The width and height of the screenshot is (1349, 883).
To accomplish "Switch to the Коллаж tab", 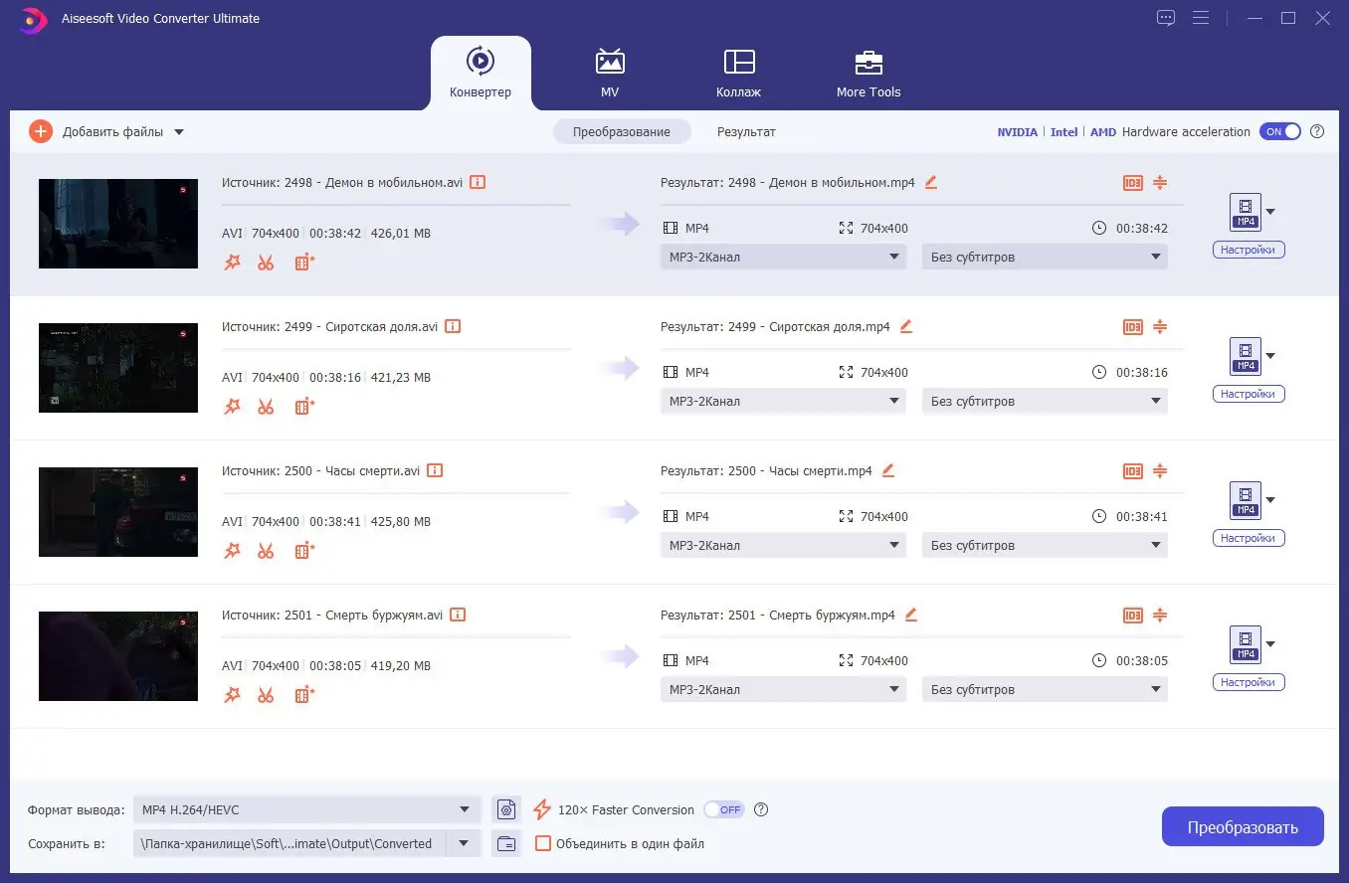I will click(738, 74).
